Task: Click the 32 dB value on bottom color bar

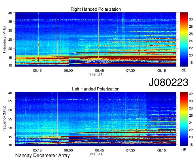Action: (191, 94)
